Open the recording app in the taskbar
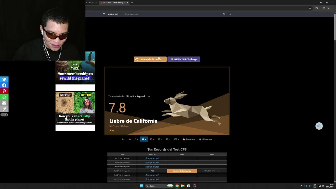This screenshot has width=336, height=189. click(195, 186)
